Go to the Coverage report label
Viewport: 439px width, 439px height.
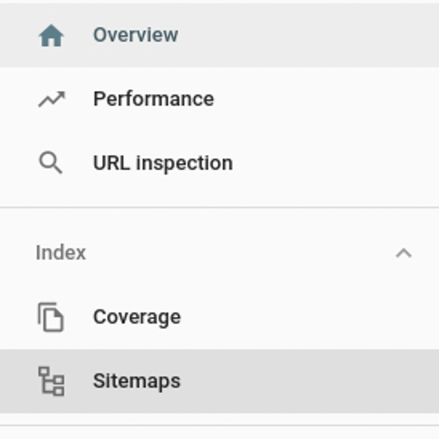coord(136,317)
